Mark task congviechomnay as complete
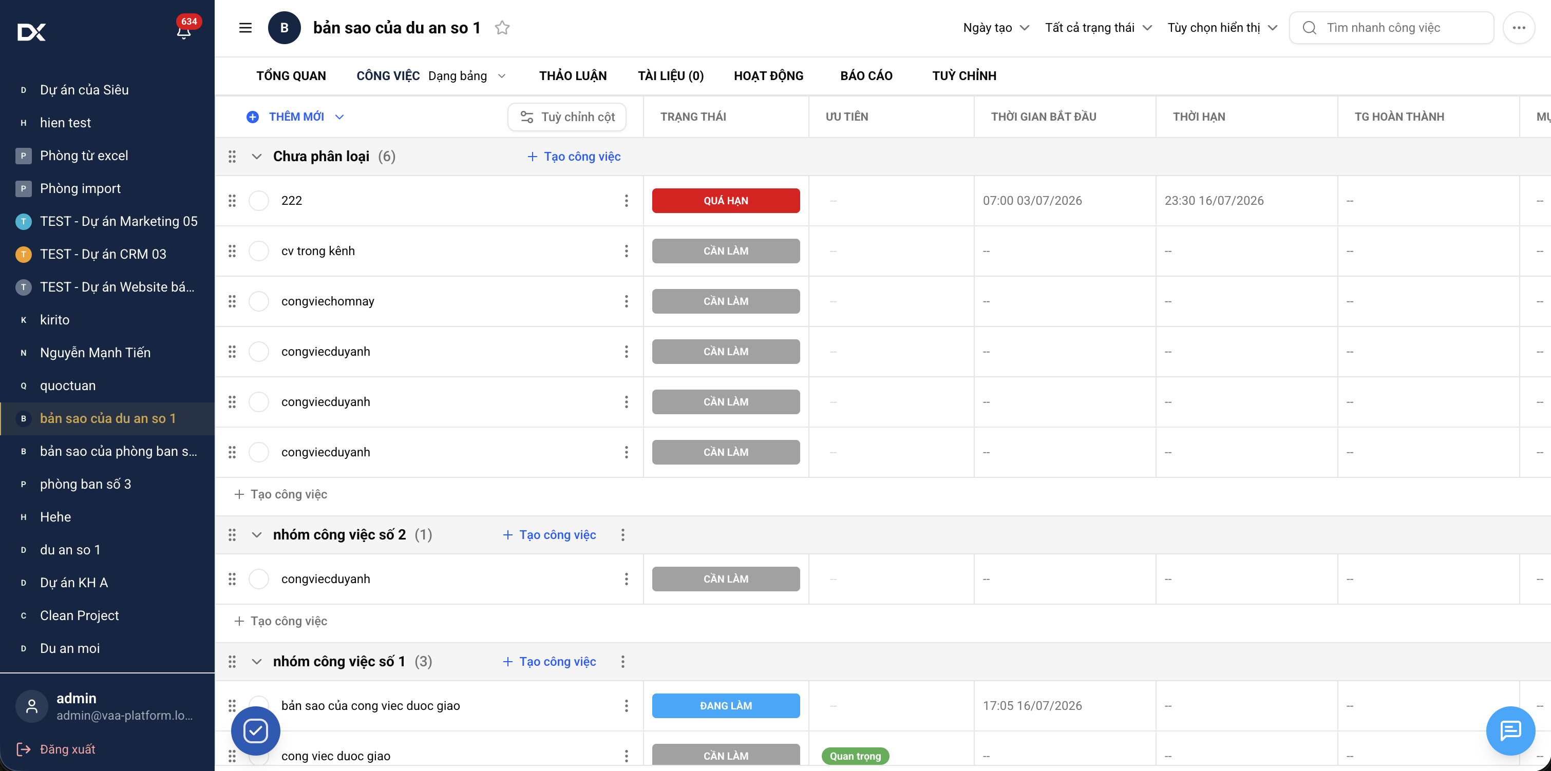The image size is (1551, 771). tap(259, 301)
